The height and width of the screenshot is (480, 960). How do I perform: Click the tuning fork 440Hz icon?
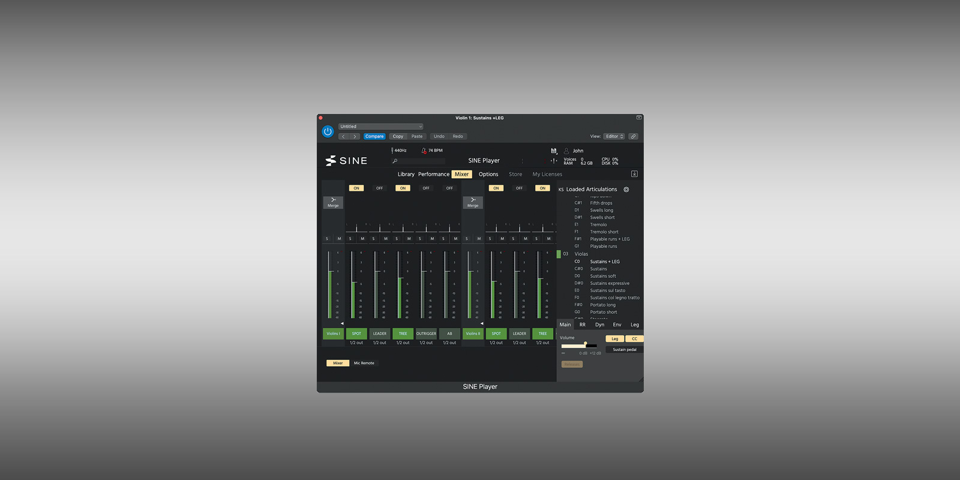(392, 151)
